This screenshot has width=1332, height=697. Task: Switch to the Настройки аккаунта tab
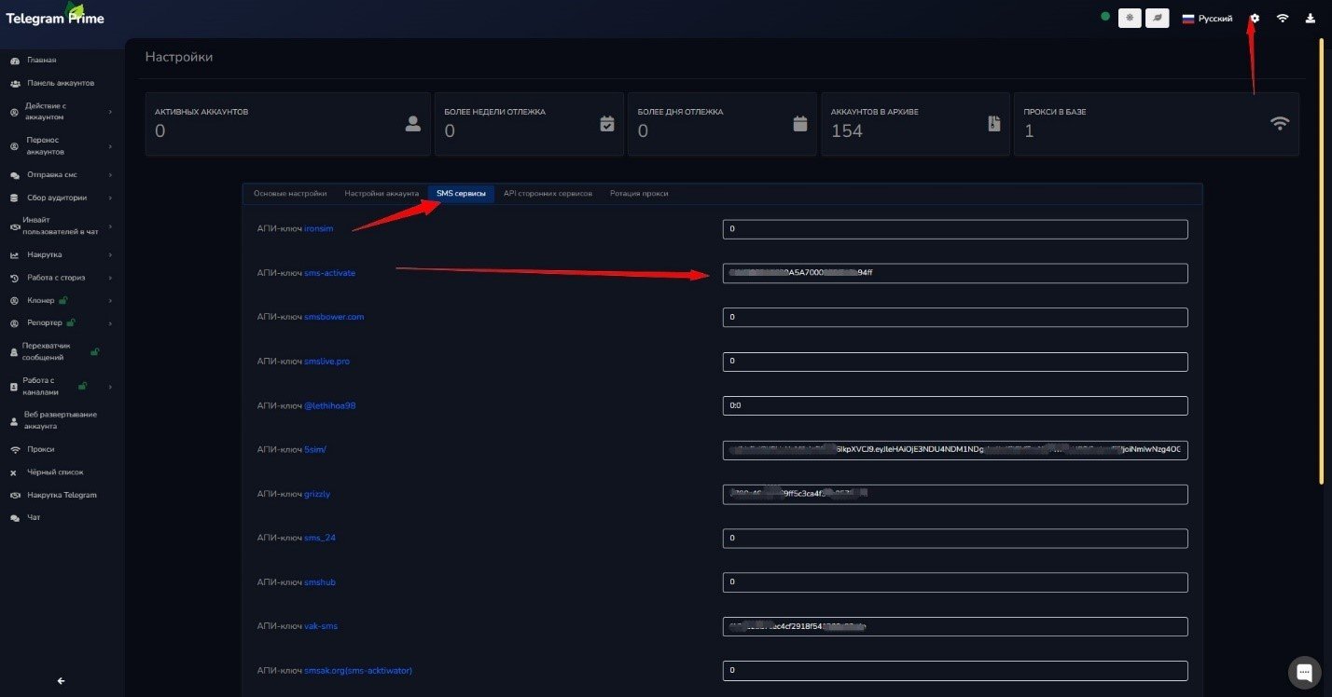pyautogui.click(x=382, y=194)
